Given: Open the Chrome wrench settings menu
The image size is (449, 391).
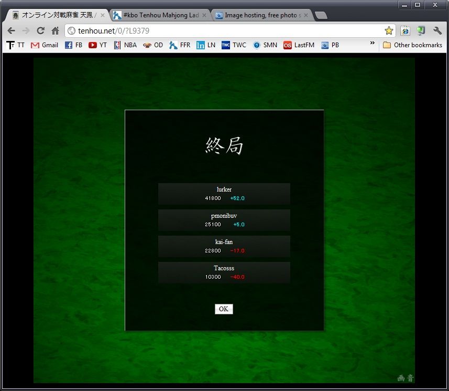Looking at the screenshot, I should 437,30.
